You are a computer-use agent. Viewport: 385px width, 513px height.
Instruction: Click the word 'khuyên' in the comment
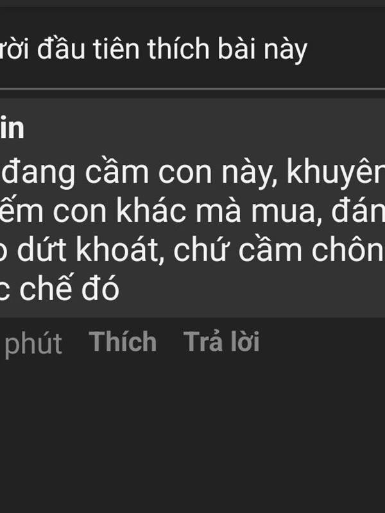click(336, 172)
